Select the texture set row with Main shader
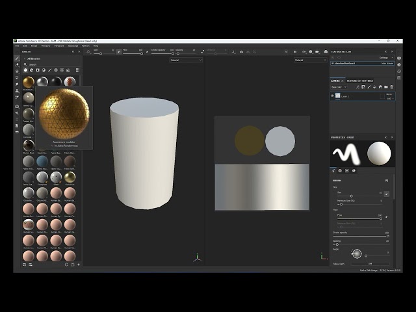The width and height of the screenshot is (416, 312). tap(362, 64)
